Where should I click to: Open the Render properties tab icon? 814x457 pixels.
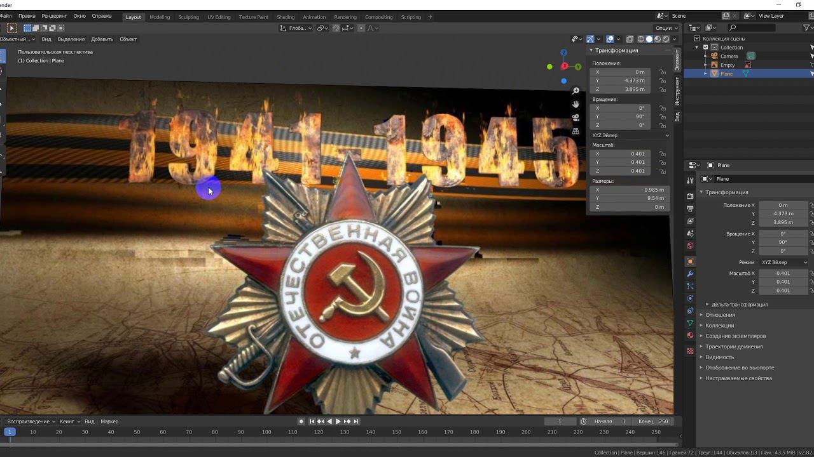pyautogui.click(x=690, y=196)
